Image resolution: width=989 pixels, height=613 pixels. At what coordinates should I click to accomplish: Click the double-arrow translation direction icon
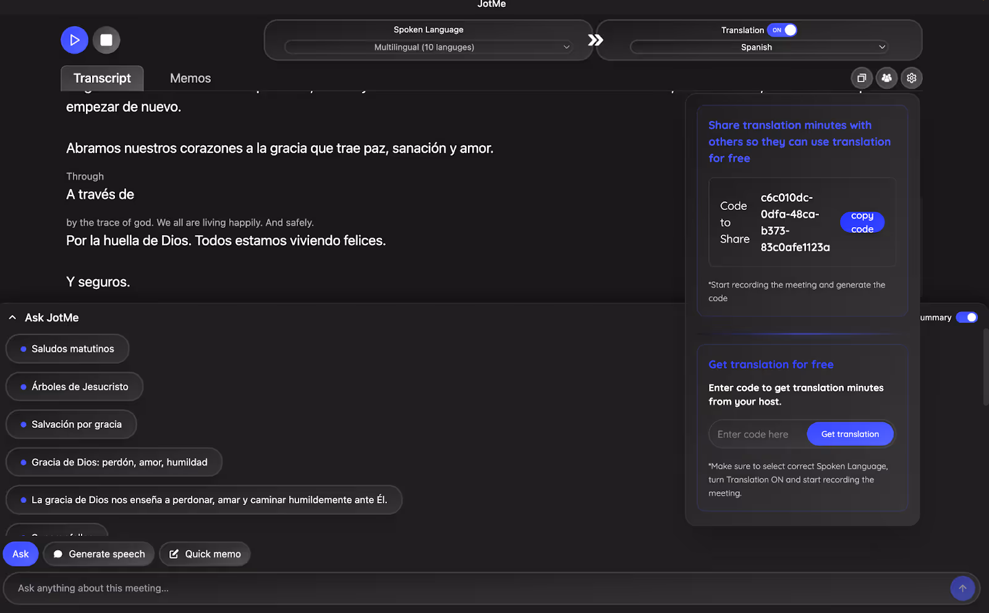click(595, 40)
